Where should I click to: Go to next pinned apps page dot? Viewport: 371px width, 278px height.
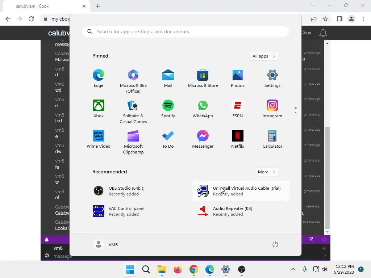(296, 113)
